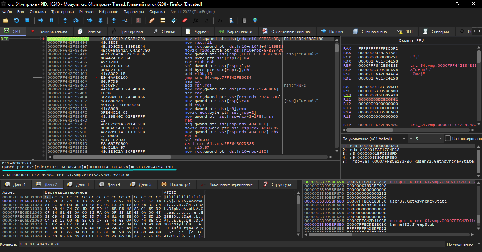Launch the Scylla plugin icon
Viewport: 482px width, 252px height.
(x=138, y=20)
